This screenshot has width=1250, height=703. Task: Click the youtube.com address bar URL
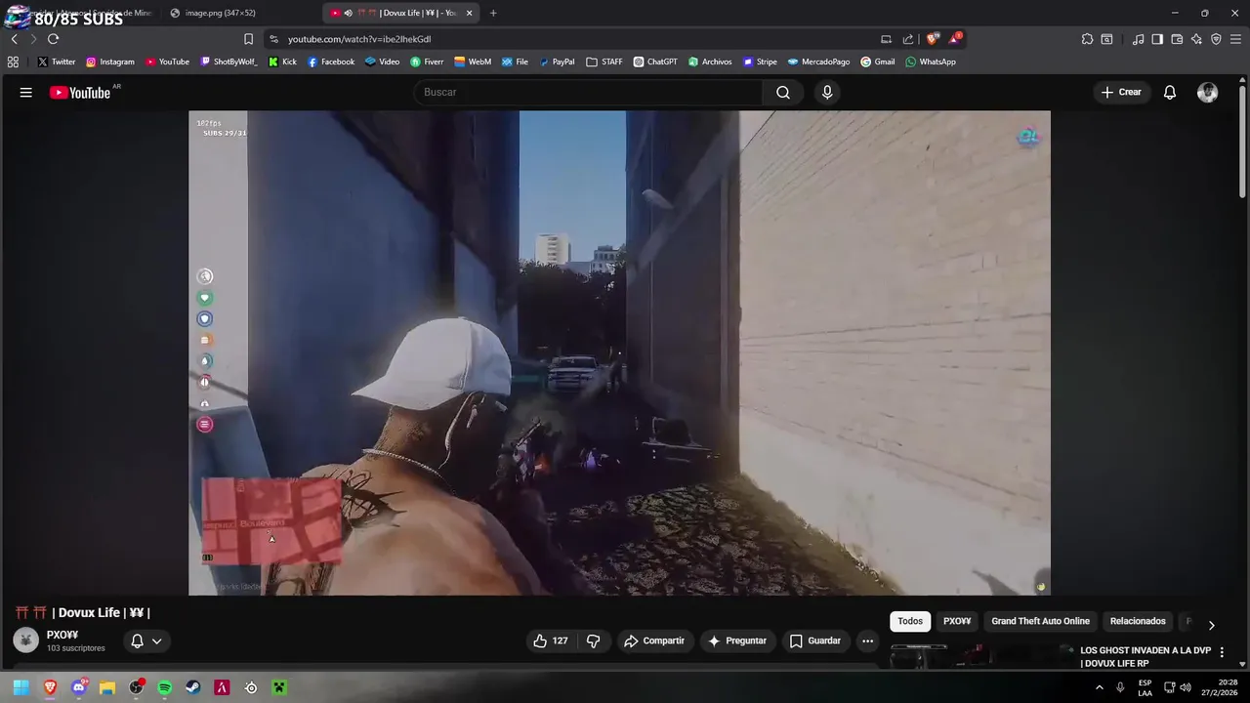[359, 39]
